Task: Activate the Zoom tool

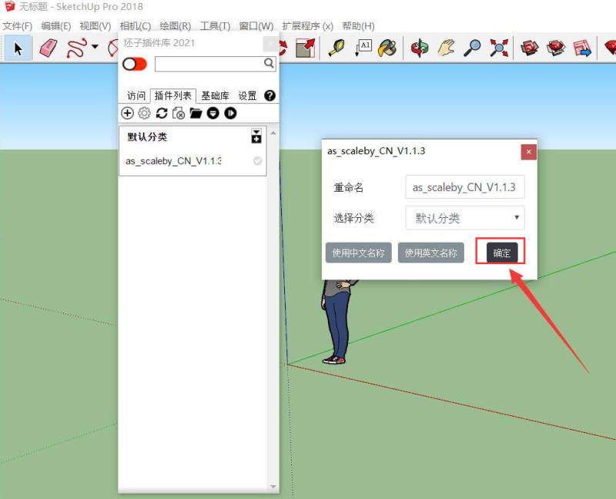Action: click(x=471, y=48)
